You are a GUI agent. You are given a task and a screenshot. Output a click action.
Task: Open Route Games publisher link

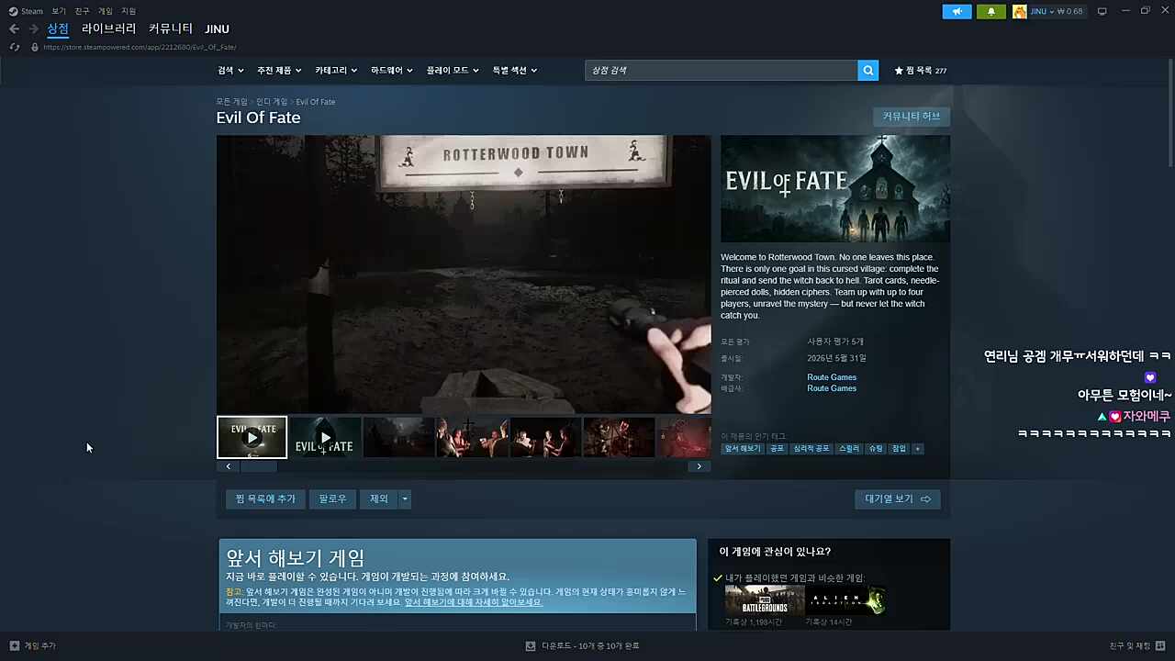coord(832,388)
